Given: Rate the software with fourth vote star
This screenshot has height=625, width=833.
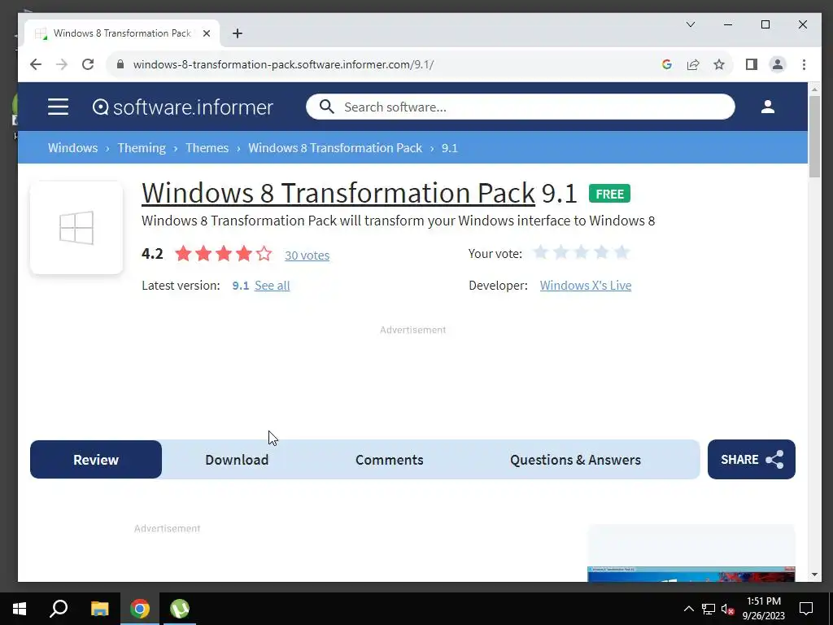Looking at the screenshot, I should point(601,252).
